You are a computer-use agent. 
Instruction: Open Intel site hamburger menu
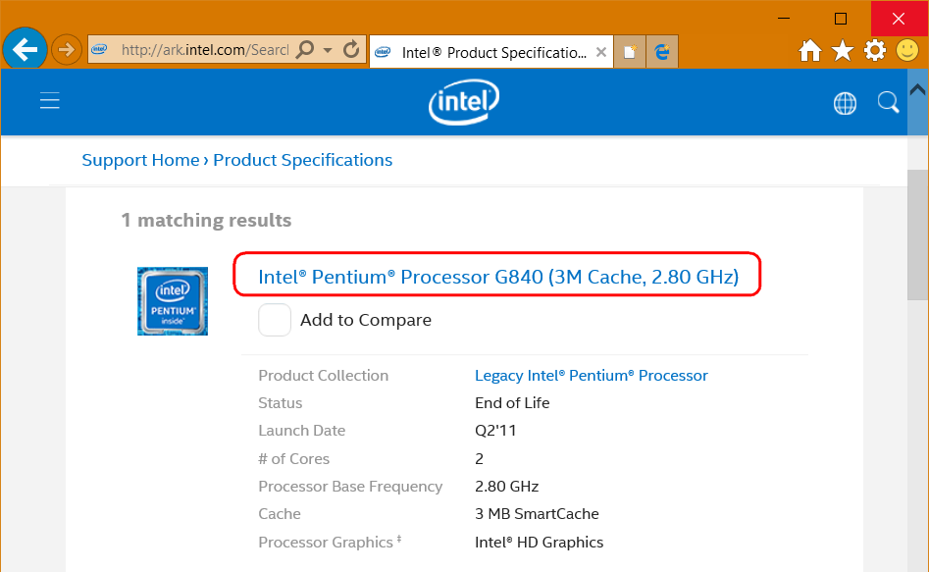[50, 101]
